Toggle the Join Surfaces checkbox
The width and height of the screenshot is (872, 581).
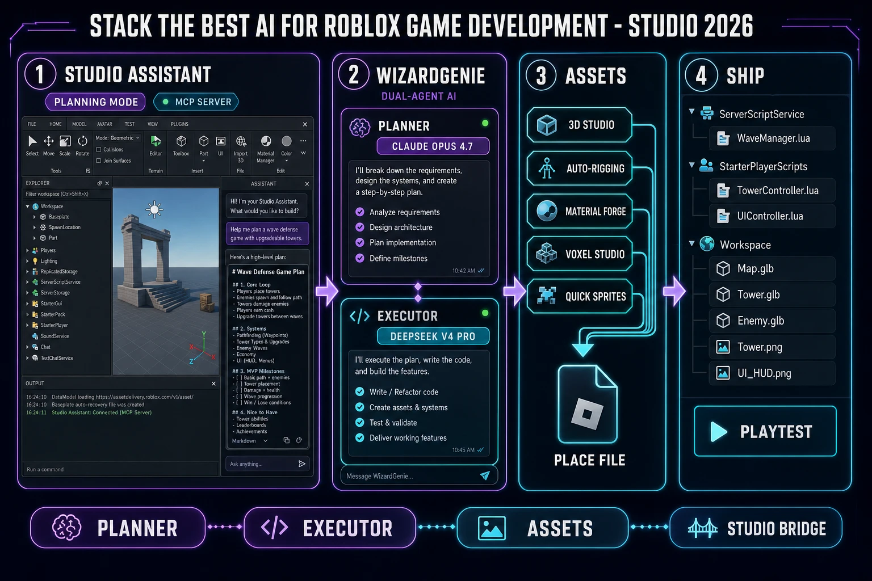click(99, 161)
